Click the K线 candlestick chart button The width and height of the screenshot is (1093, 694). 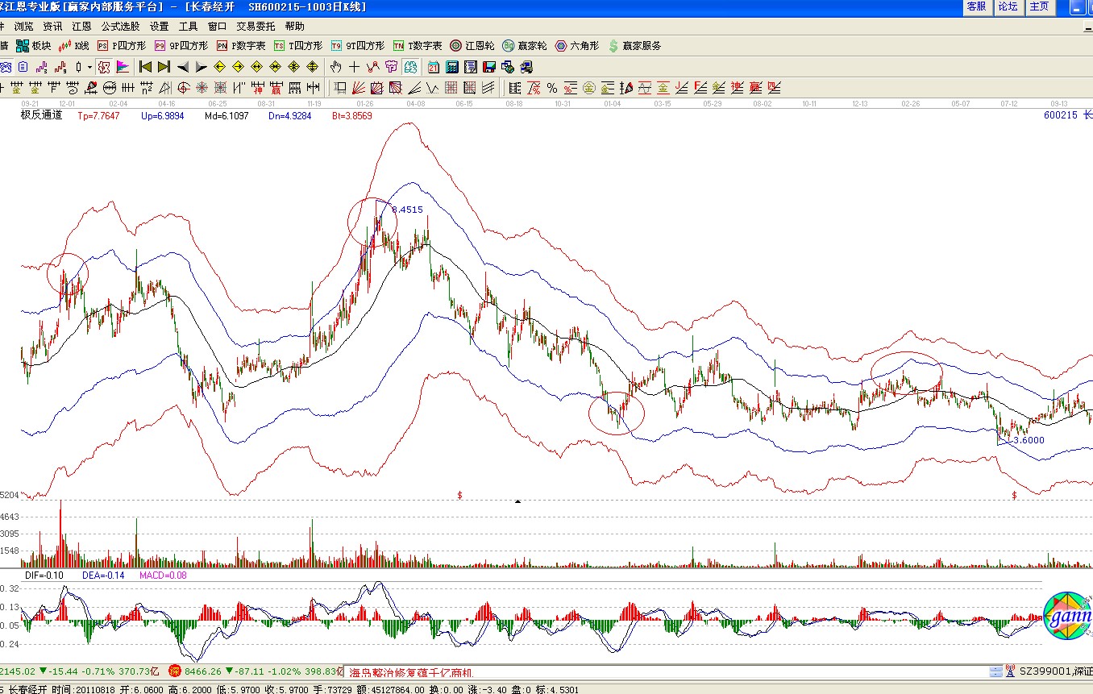(74, 46)
